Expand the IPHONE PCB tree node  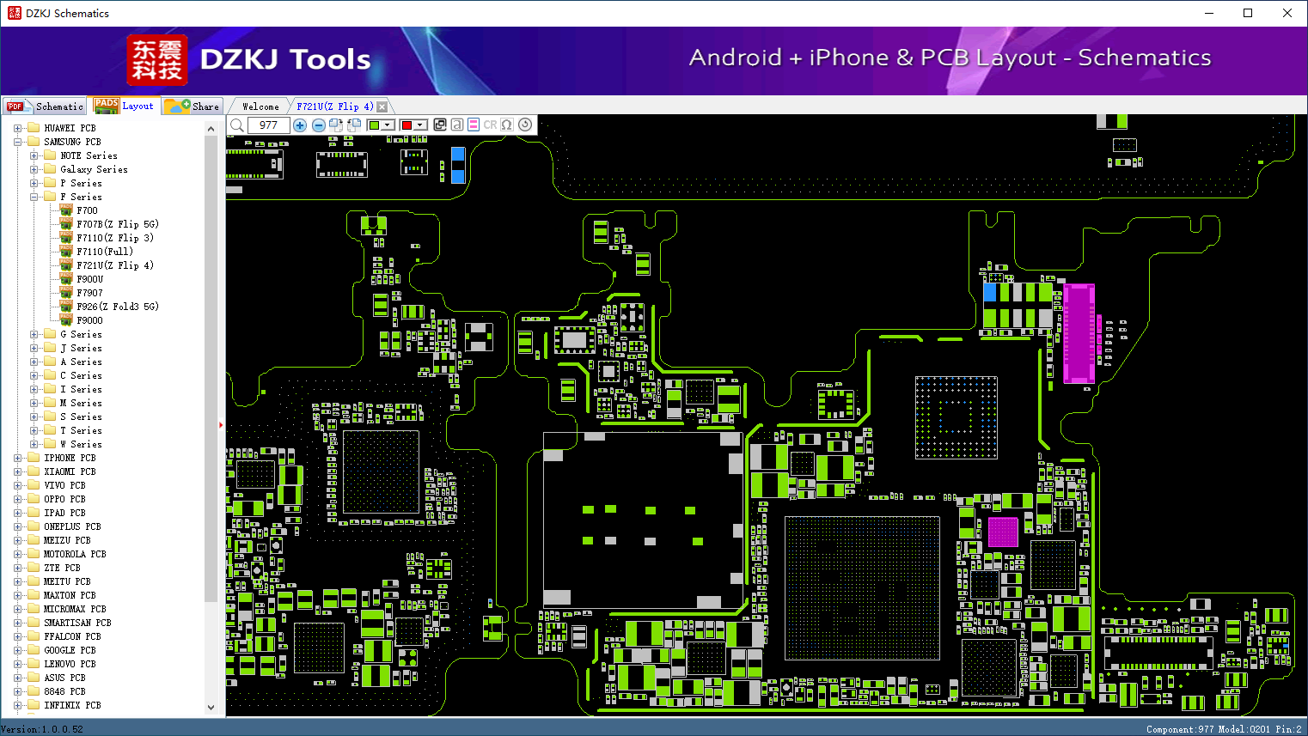[x=18, y=458]
